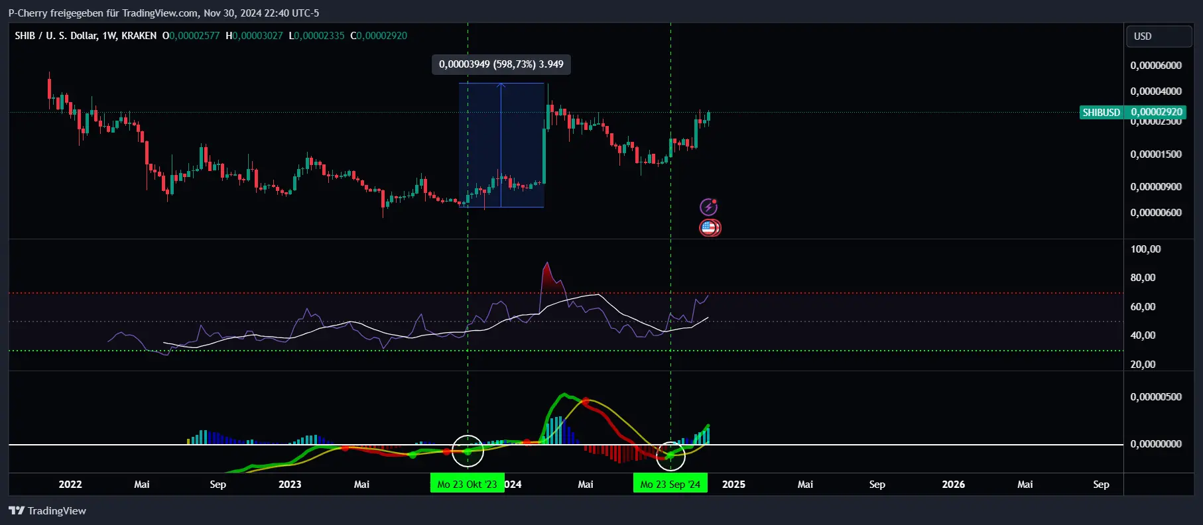This screenshot has width=1203, height=525.
Task: Click the open value O0,00002577
Action: click(x=191, y=36)
